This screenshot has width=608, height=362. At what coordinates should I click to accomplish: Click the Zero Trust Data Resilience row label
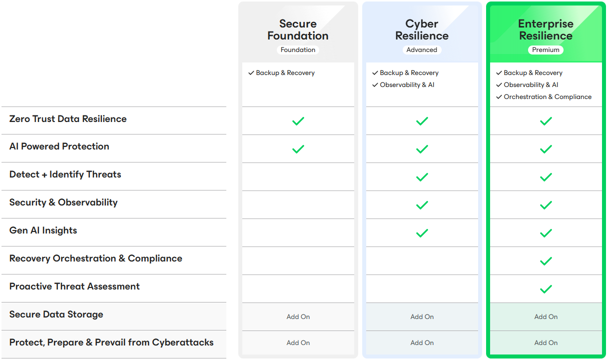(x=68, y=119)
